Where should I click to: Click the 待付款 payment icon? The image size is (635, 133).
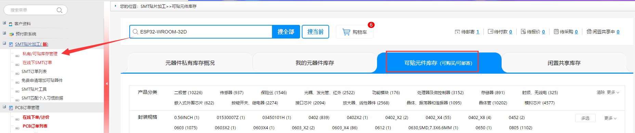[x=490, y=32]
